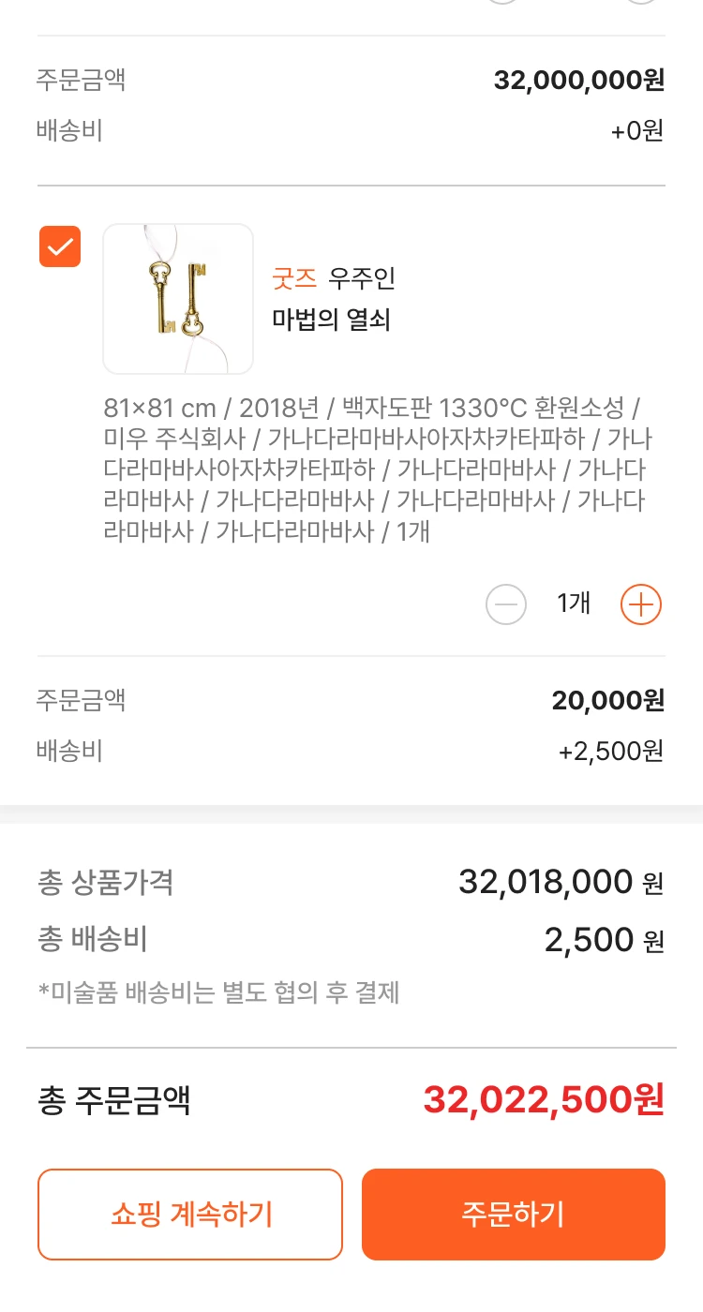703x1312 pixels.
Task: Open the 마법의 열쇠 product title
Action: (331, 321)
